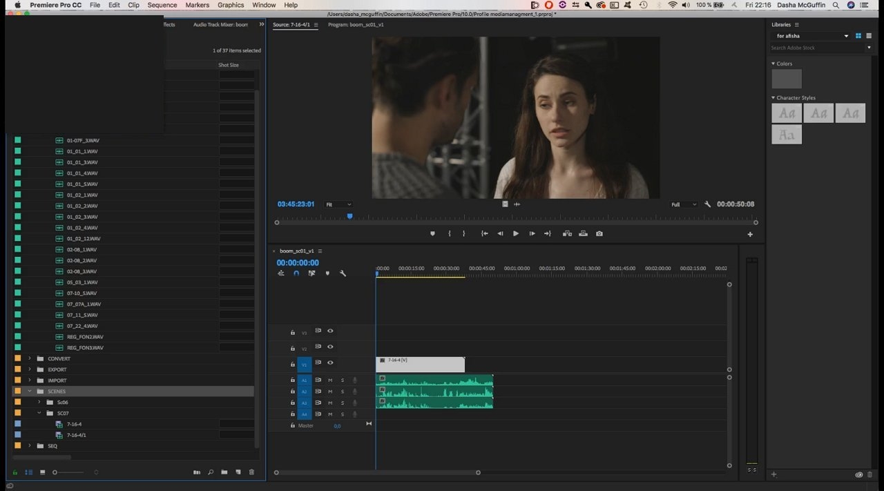Mark In point in Source monitor
The height and width of the screenshot is (491, 884).
450,233
